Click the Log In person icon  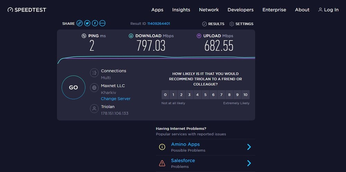click(x=320, y=10)
